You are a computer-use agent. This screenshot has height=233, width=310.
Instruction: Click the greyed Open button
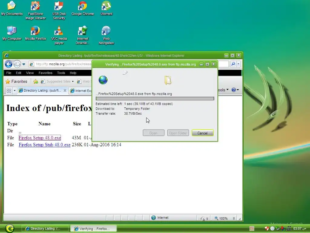pos(153,133)
